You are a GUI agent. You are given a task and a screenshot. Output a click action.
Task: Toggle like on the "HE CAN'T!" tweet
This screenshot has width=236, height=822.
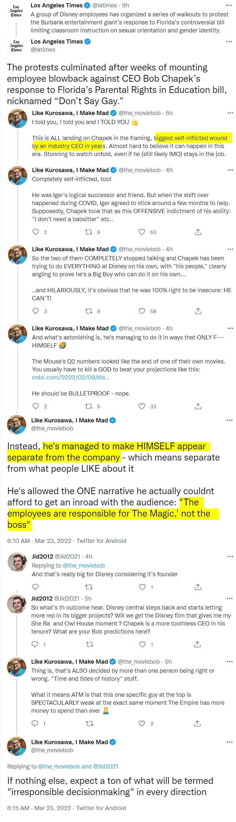point(142,311)
